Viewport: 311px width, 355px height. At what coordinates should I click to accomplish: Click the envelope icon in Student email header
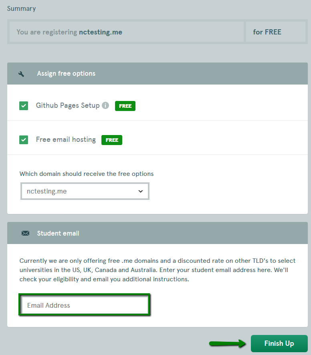[x=25, y=233]
